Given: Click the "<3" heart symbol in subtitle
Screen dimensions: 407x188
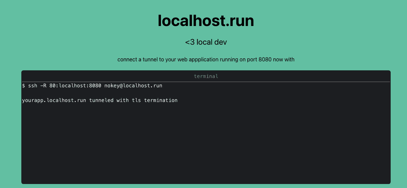Looking at the screenshot, I should coord(190,42).
